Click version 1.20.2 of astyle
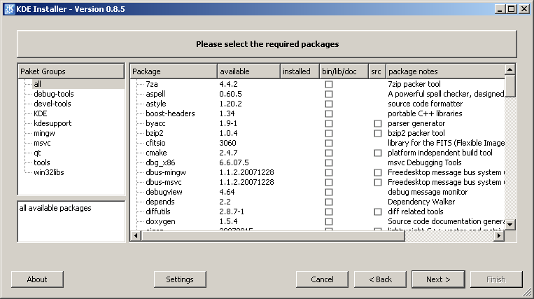This screenshot has height=299, width=534. pyautogui.click(x=230, y=104)
